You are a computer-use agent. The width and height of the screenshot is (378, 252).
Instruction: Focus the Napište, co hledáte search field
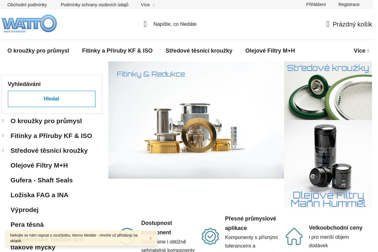tap(202, 24)
